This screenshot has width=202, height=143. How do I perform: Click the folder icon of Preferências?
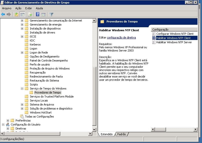coord(12,120)
